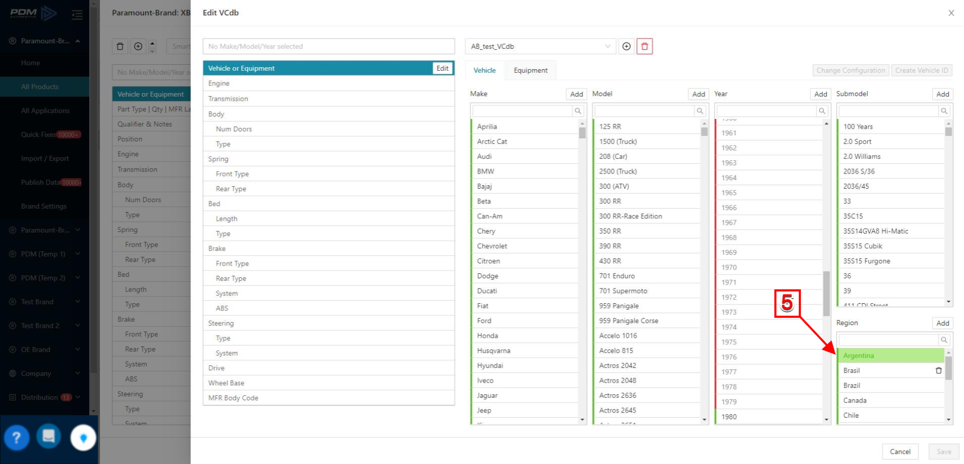
Task: Click the Submodel search magnifier icon
Action: (x=944, y=111)
